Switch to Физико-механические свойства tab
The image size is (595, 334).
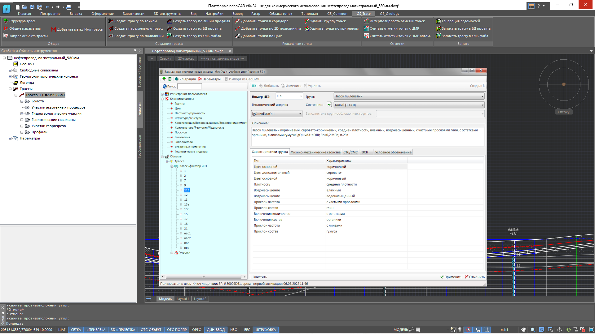[315, 152]
